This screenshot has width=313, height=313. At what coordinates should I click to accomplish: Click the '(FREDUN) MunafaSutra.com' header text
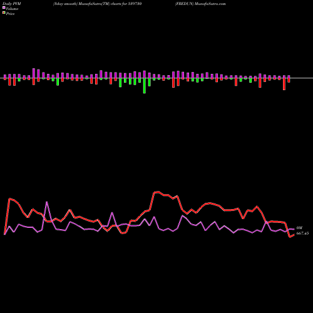[x=200, y=4]
